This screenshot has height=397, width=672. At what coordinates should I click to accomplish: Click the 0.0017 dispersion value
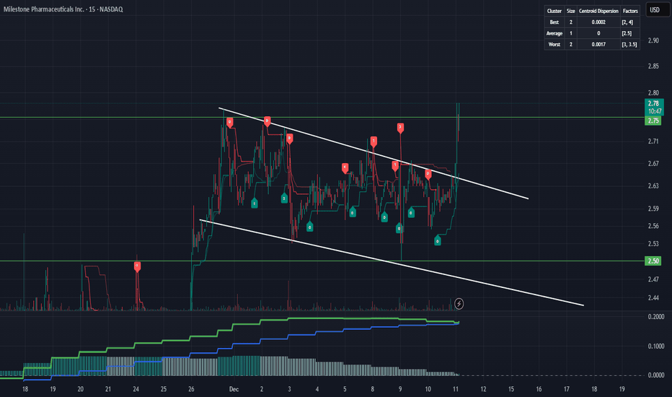coord(598,45)
